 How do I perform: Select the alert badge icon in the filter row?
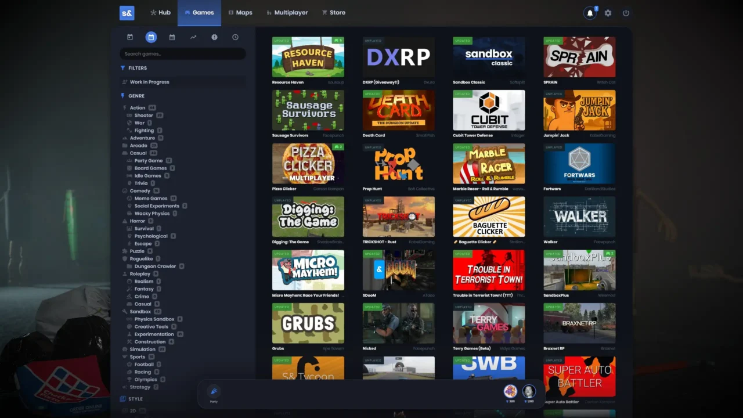[214, 37]
